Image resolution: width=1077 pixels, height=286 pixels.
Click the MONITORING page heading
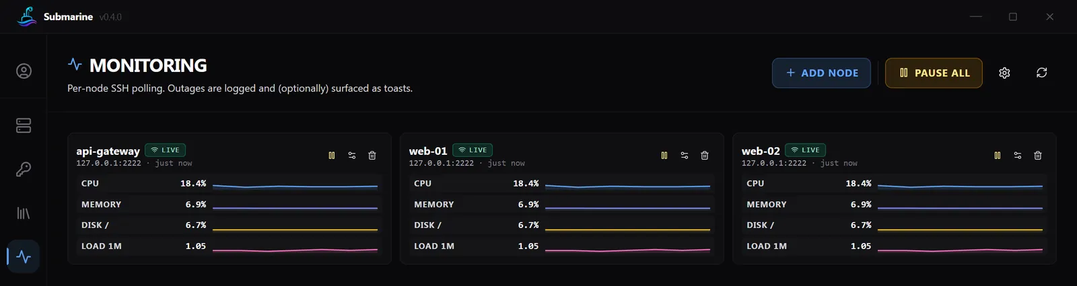tap(148, 65)
